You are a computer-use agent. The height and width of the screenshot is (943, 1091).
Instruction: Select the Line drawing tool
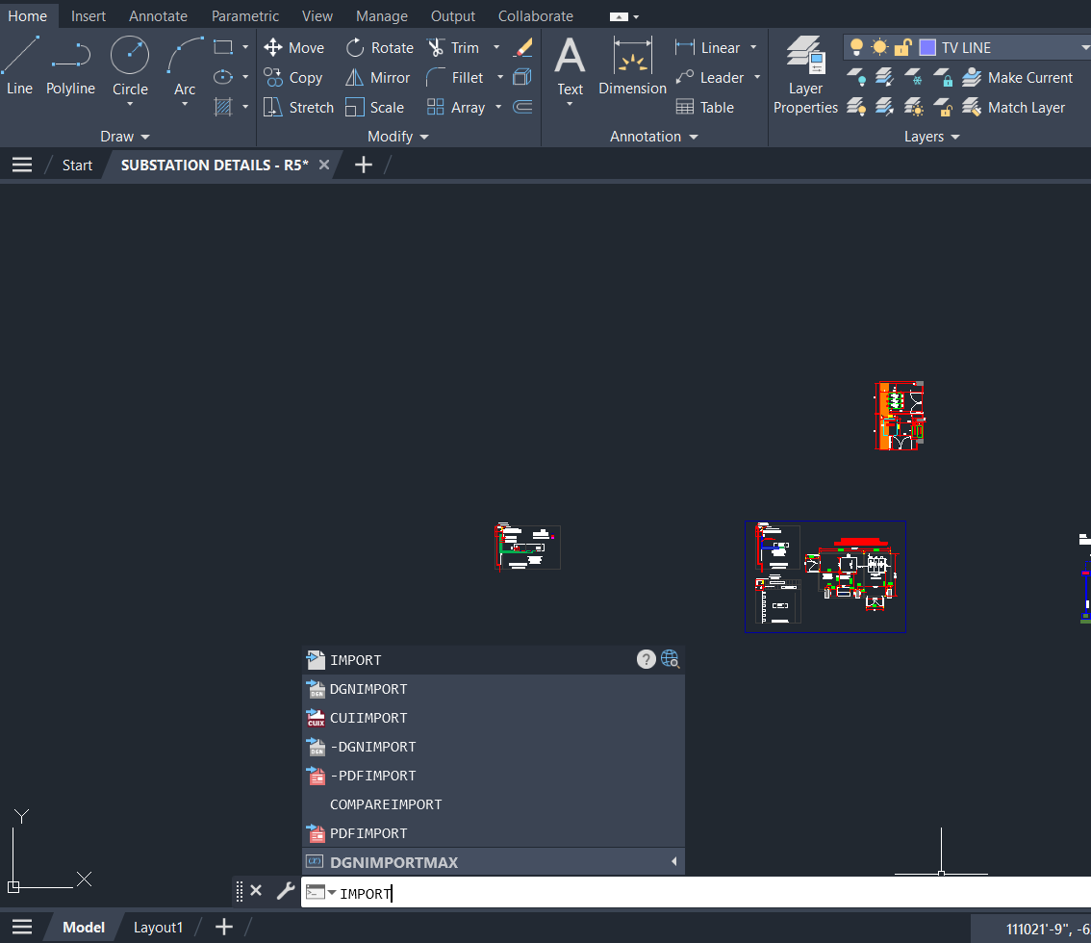19,64
